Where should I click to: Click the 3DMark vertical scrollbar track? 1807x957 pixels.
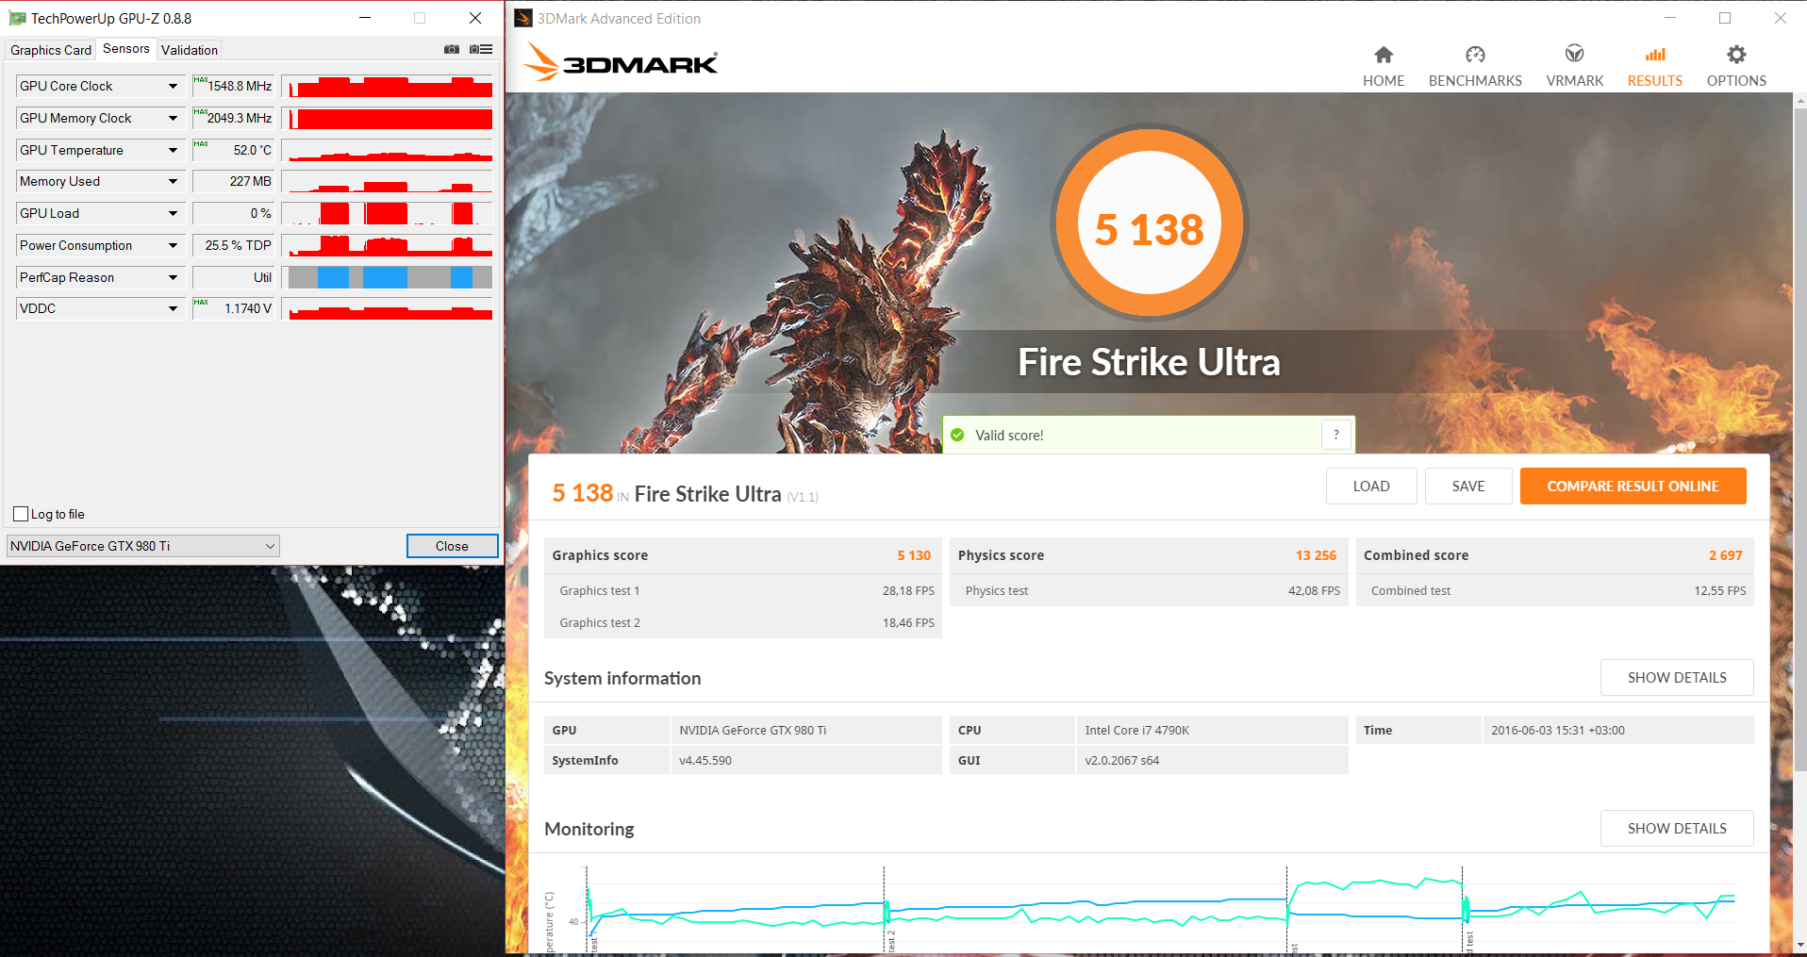1799,521
